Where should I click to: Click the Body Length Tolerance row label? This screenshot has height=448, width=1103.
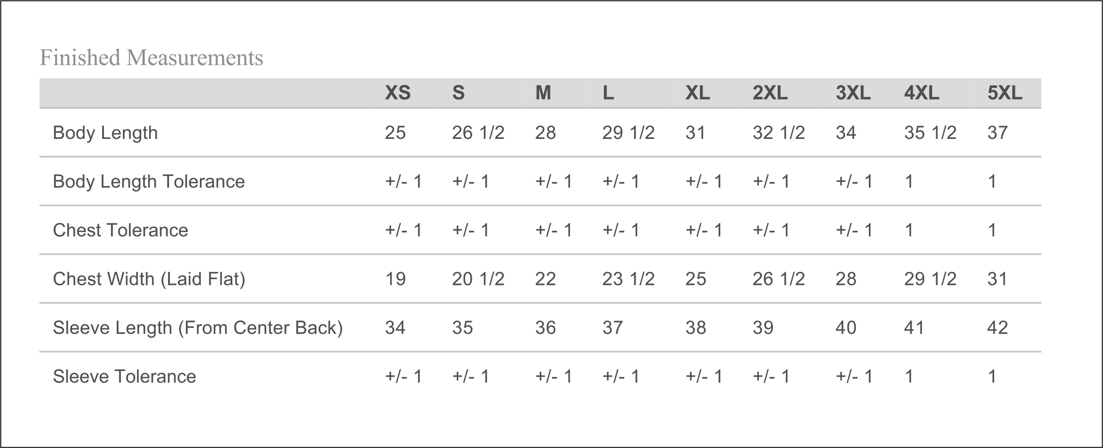click(x=149, y=181)
